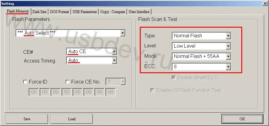Open the DOS Format tab
The image size is (269, 126).
coord(59,12)
